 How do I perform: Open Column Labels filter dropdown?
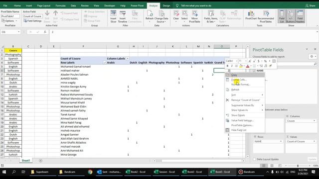tap(128, 59)
